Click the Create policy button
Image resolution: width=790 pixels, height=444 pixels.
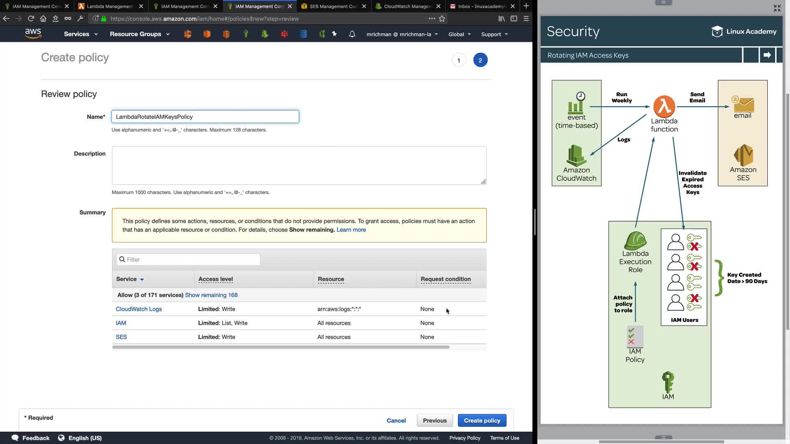click(482, 421)
